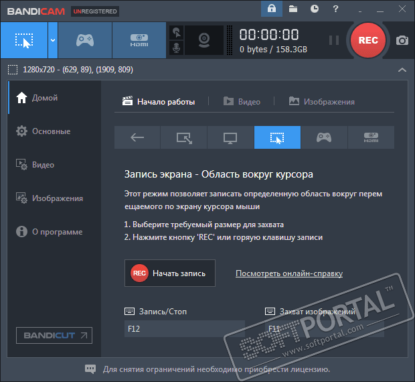Select the rectangle area screen recording mode
This screenshot has height=382, width=415.
point(24,40)
